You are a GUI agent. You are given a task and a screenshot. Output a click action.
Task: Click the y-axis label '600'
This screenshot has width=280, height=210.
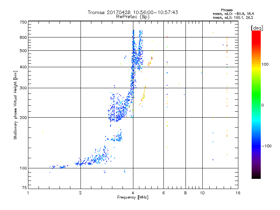click(23, 37)
